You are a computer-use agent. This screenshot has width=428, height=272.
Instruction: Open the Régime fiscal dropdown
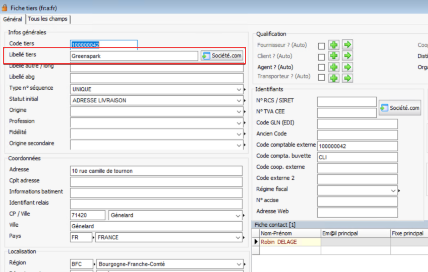pyautogui.click(x=393, y=190)
